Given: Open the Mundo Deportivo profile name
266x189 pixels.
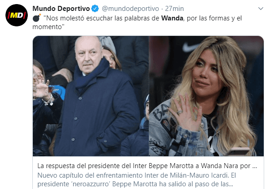Looking at the screenshot, I should pyautogui.click(x=61, y=9).
